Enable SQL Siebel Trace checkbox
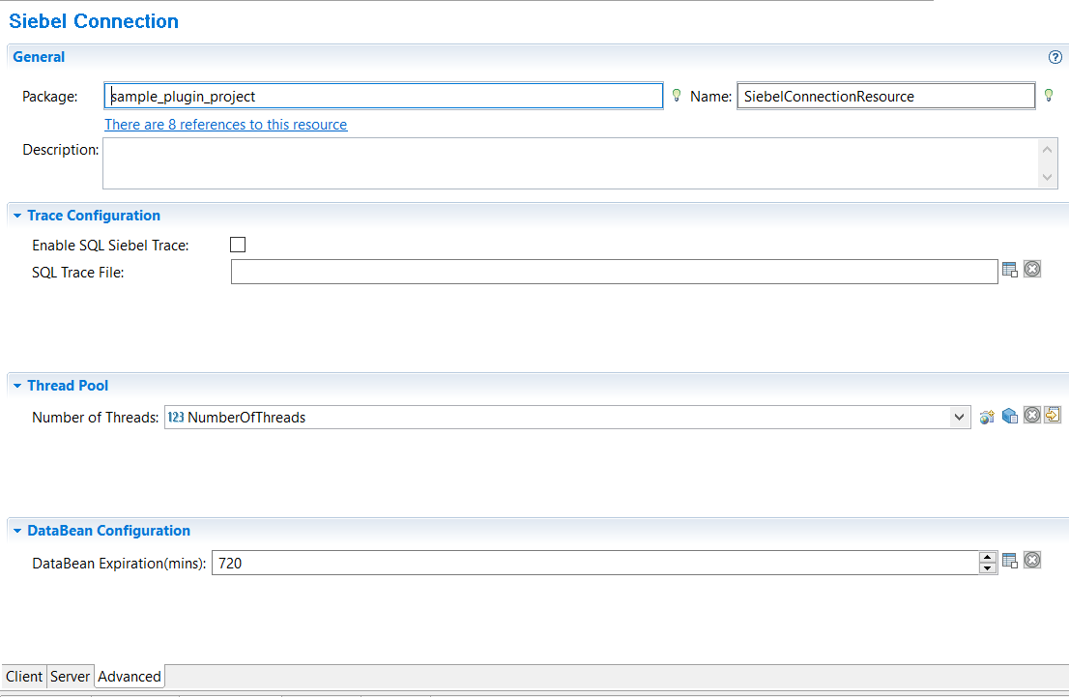Screen dimensions: 1069x697 [238, 245]
